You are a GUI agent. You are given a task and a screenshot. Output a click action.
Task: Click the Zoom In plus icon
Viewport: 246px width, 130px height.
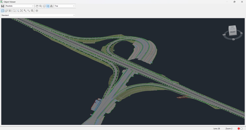pyautogui.click(x=25, y=11)
